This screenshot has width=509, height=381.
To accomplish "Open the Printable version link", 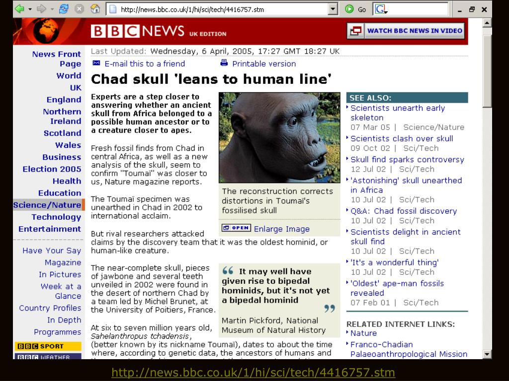I will point(264,64).
